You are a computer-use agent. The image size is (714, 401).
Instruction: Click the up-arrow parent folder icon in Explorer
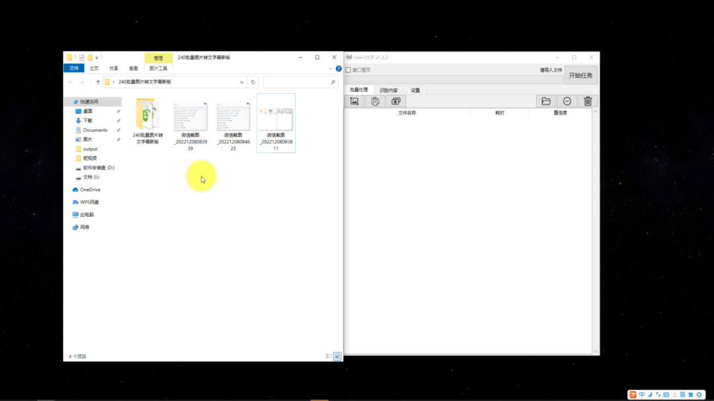98,83
